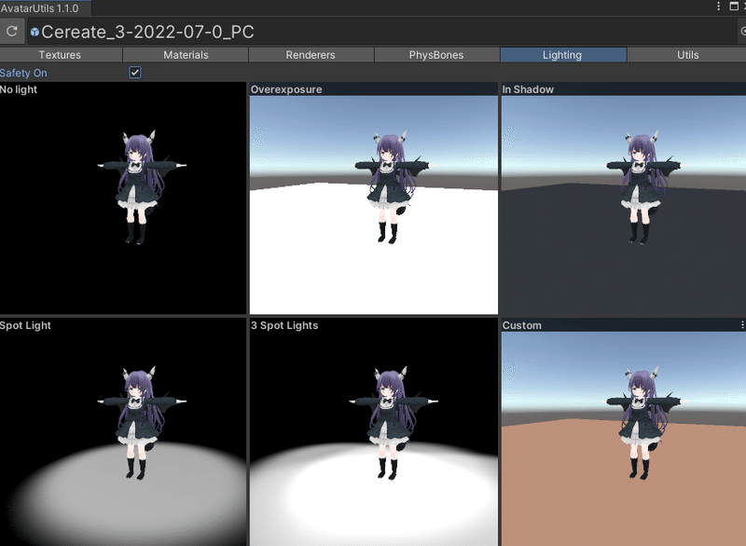The height and width of the screenshot is (546, 746).
Task: Open the In Shadow panel's options menu
Action: (x=739, y=89)
